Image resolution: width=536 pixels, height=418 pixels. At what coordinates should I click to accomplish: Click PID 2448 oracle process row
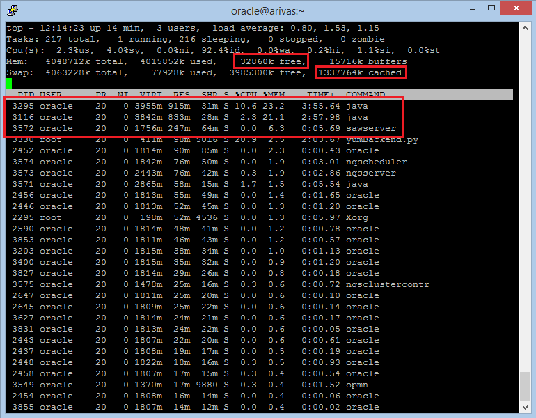[x=196, y=362]
